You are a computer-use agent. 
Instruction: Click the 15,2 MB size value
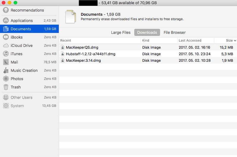click(x=226, y=47)
